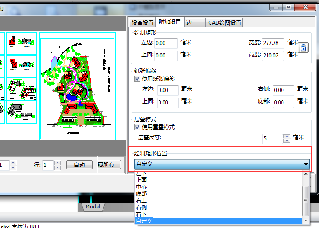This screenshot has height=228, width=319.
Task: Toggle 使用纸张偏移 checkbox
Action: pos(138,78)
